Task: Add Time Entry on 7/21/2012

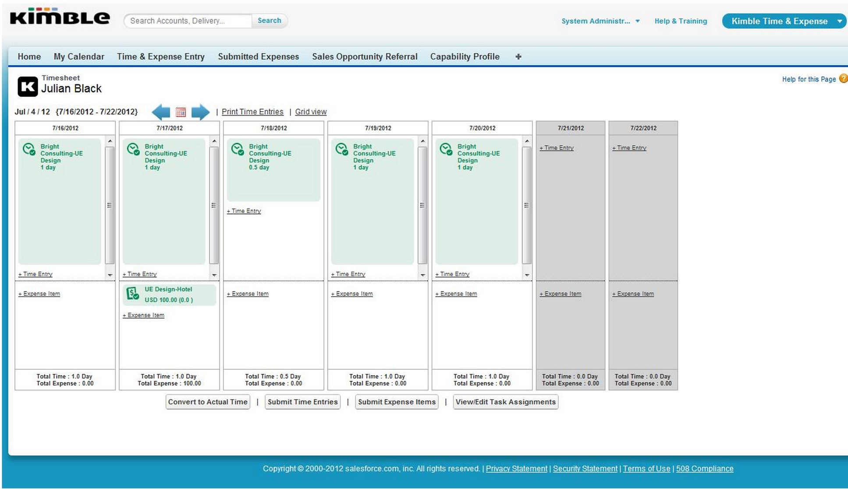Action: (x=557, y=148)
